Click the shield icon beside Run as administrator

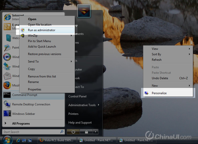[x=23, y=30]
